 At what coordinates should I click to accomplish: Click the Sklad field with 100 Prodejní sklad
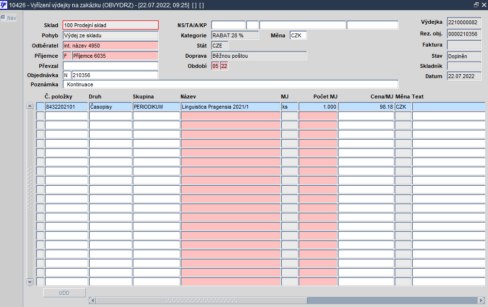coord(111,25)
